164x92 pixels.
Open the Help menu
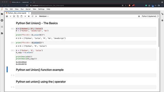click(x=48, y=9)
